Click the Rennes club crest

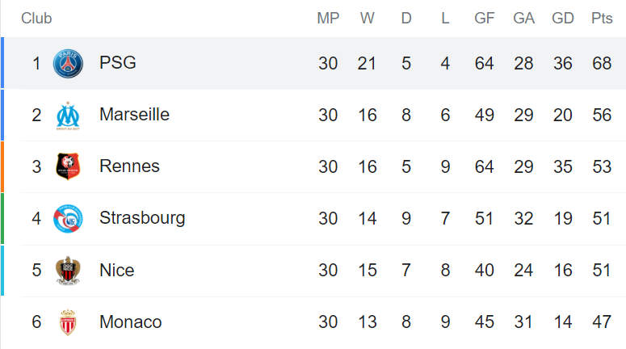[x=68, y=166]
